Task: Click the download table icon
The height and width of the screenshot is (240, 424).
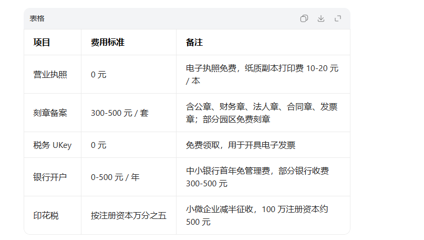Action: [x=321, y=18]
